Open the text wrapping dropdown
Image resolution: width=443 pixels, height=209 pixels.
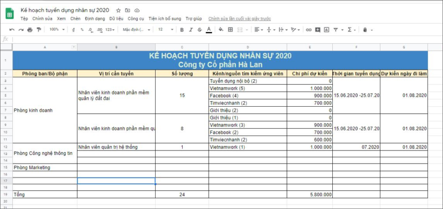click(x=283, y=30)
